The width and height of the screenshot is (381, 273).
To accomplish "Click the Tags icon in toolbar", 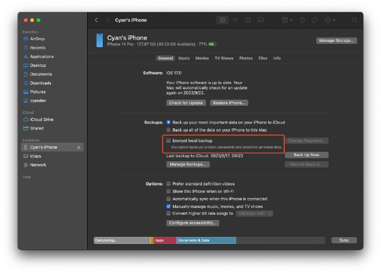I will point(314,20).
